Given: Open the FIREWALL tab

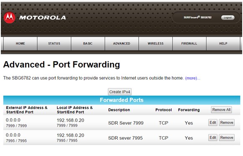Looking at the screenshot, I should (189, 44).
